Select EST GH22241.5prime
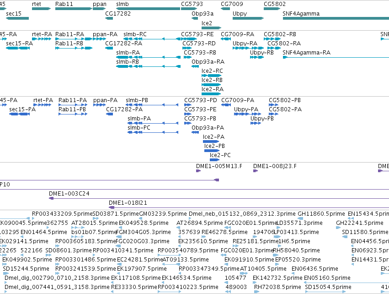 click(x=360, y=223)
